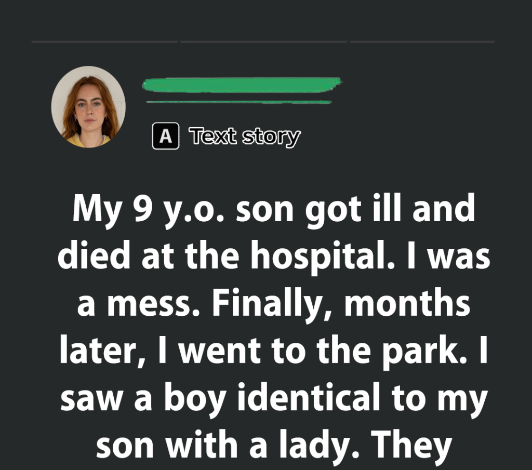Jump to the middle story progress segment

(264, 41)
